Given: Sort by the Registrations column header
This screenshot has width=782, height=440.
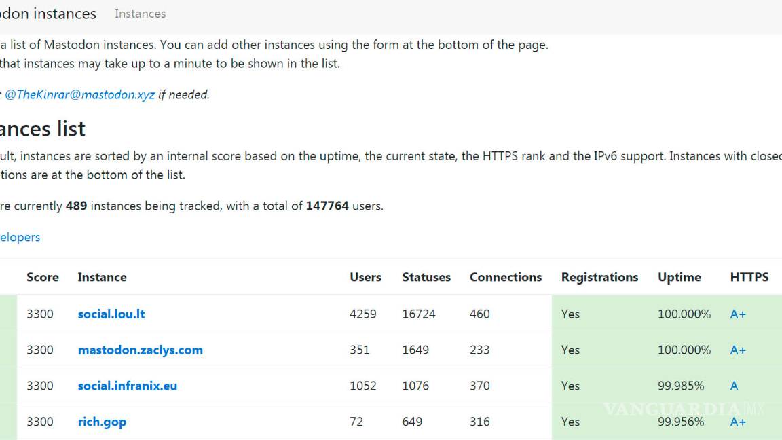Looking at the screenshot, I should point(599,277).
